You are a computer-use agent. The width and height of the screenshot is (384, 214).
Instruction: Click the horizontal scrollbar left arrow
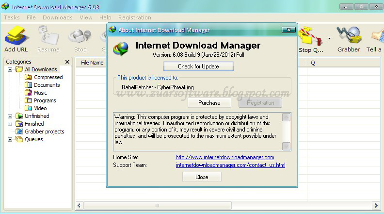(x=80, y=205)
